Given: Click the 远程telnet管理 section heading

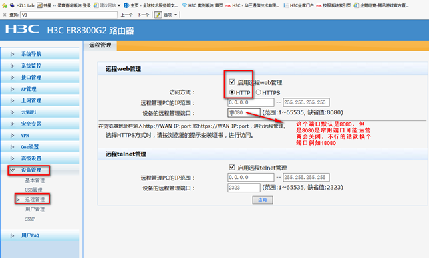Looking at the screenshot, I should (126, 154).
